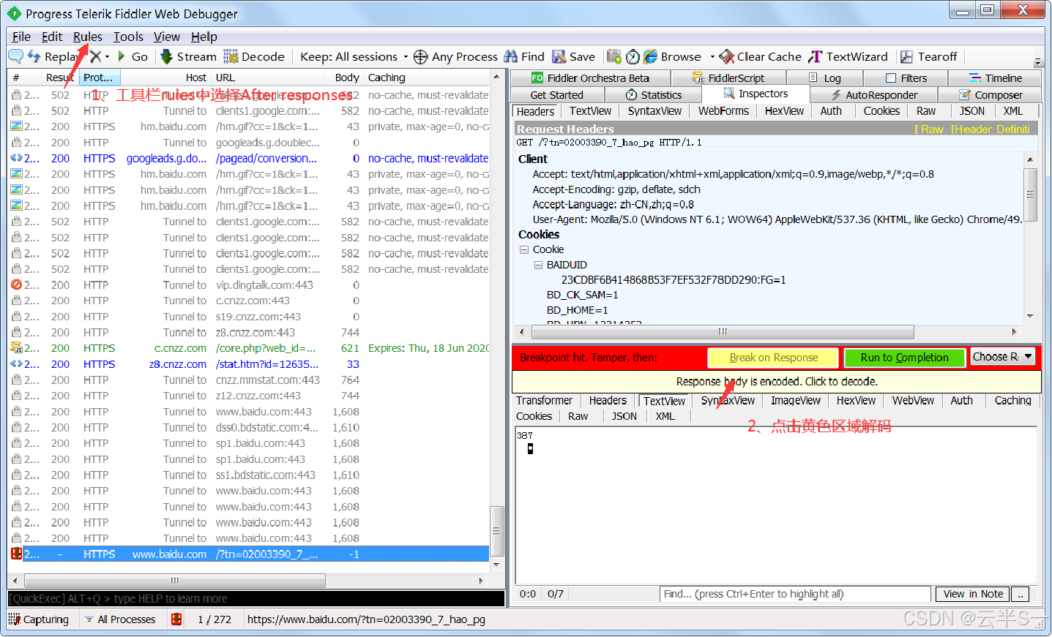
Task: Click Replay in the toolbar
Action: click(x=54, y=56)
